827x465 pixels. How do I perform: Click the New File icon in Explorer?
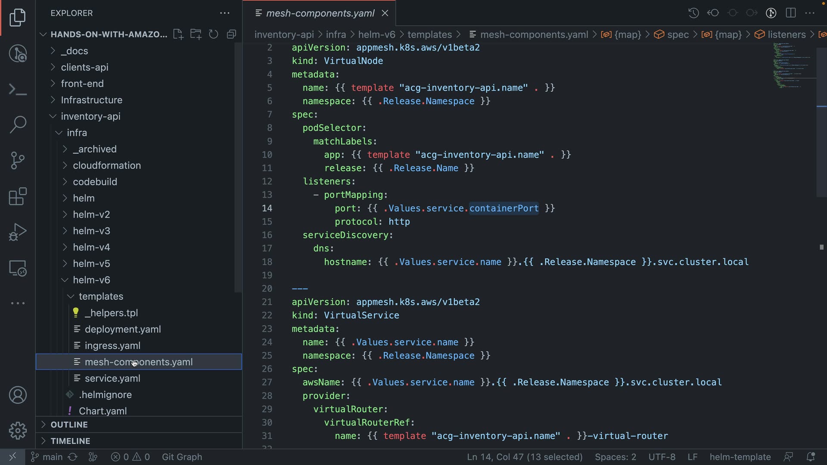point(178,34)
